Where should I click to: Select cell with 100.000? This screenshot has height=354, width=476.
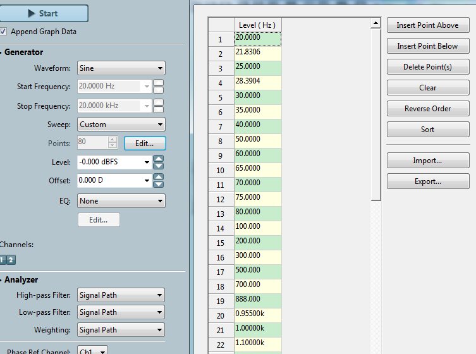coord(258,228)
